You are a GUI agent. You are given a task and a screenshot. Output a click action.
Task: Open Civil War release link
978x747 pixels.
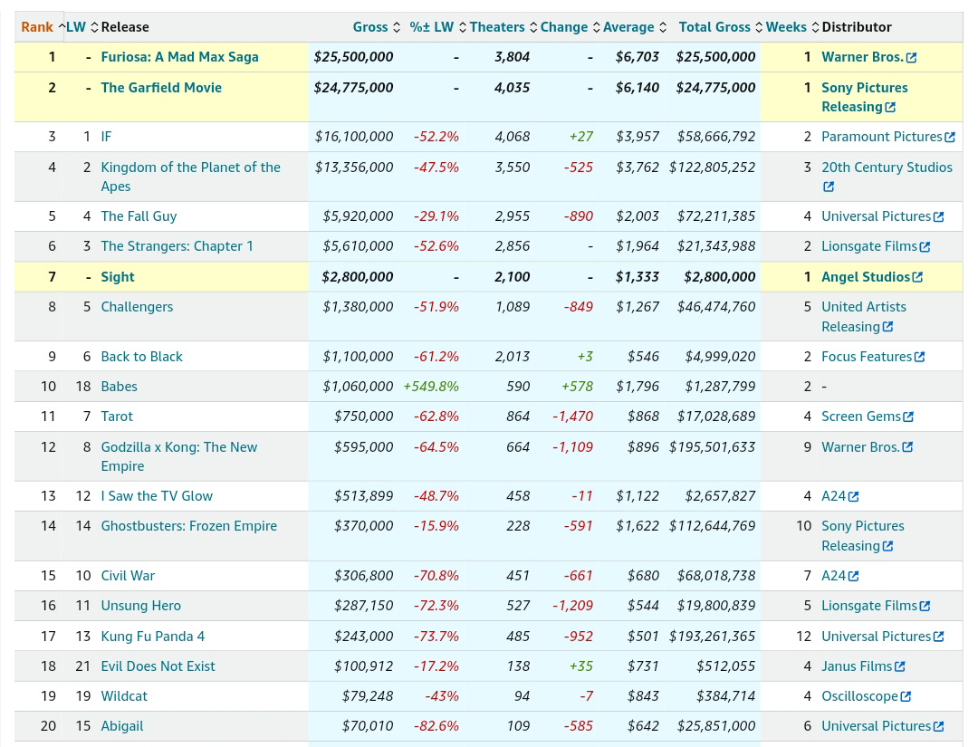click(x=128, y=576)
